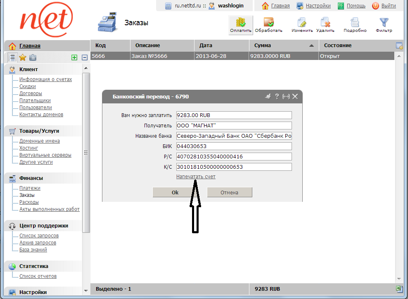
Task: Open Платежи in the Финансы menu
Action: point(30,188)
